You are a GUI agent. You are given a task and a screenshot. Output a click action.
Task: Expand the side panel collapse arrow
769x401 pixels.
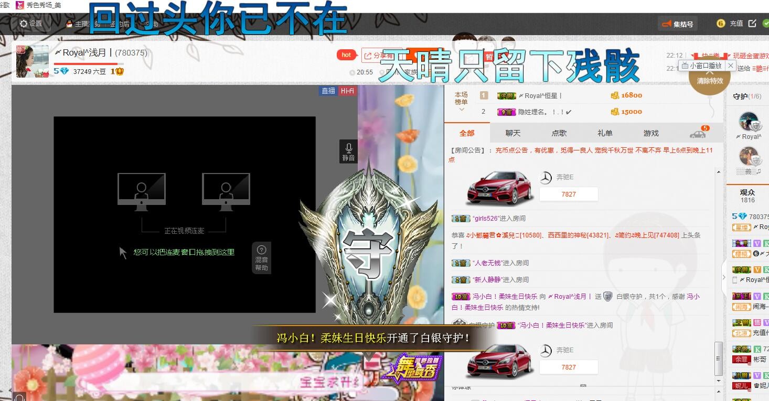[724, 277]
